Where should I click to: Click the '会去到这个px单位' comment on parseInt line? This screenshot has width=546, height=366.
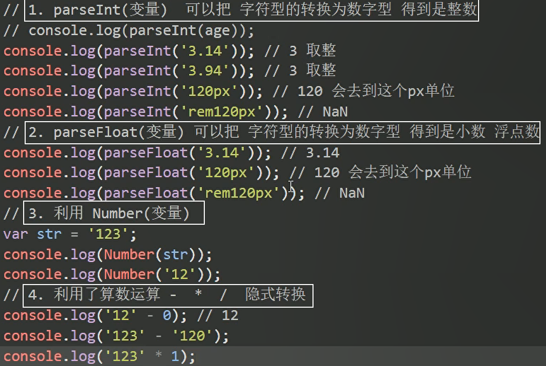coord(393,91)
